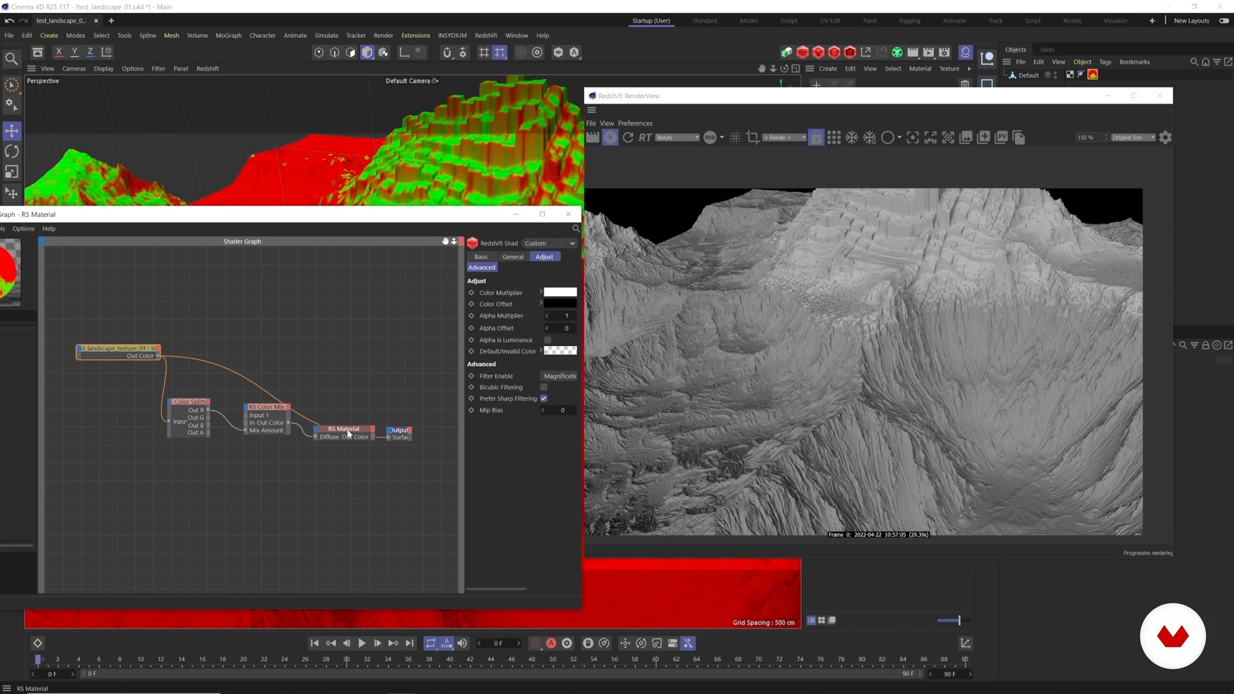Open Preferences menu in RenderView
Screen dimensions: 1234x694
635,123
